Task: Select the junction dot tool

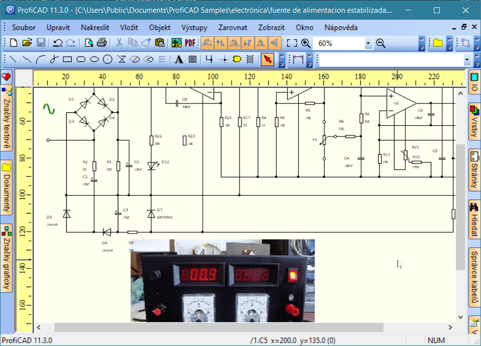Action: coord(224,59)
